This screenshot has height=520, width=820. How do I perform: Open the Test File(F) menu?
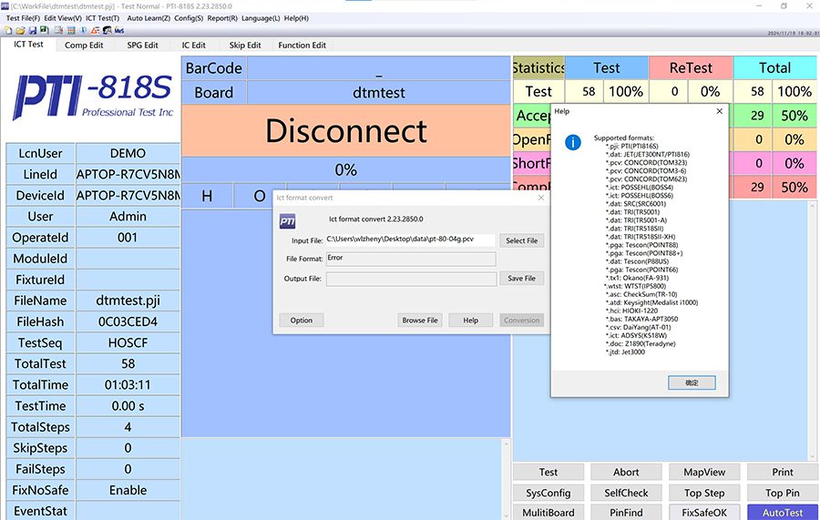(23, 18)
